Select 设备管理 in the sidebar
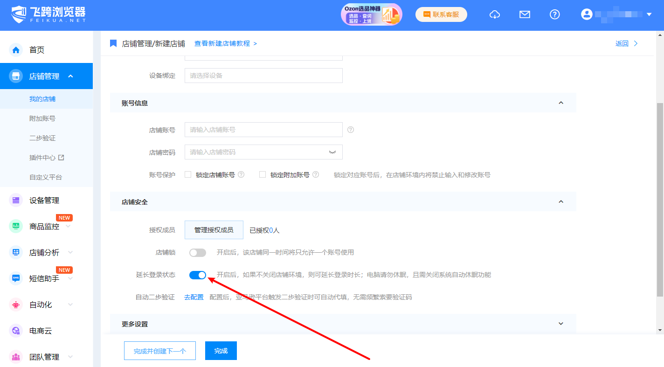This screenshot has height=367, width=664. (x=44, y=201)
